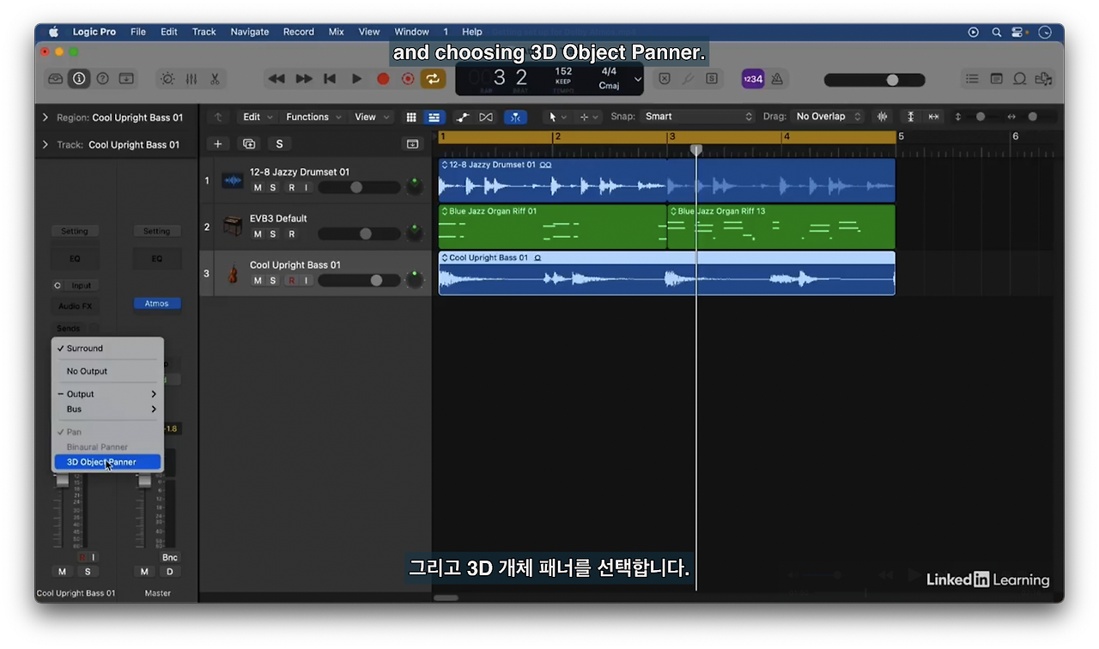Image resolution: width=1099 pixels, height=649 pixels.
Task: Go to beginning with transport button
Action: click(330, 79)
